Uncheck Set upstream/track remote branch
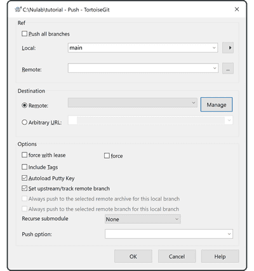 click(x=25, y=188)
